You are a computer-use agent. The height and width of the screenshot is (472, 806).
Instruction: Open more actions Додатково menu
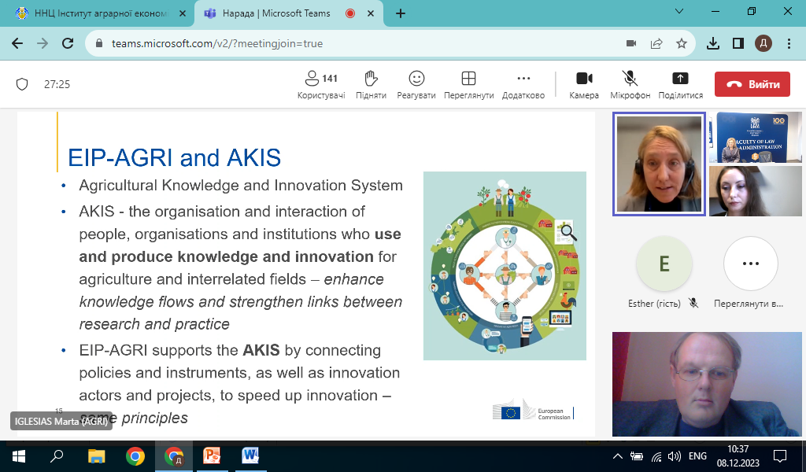tap(523, 85)
